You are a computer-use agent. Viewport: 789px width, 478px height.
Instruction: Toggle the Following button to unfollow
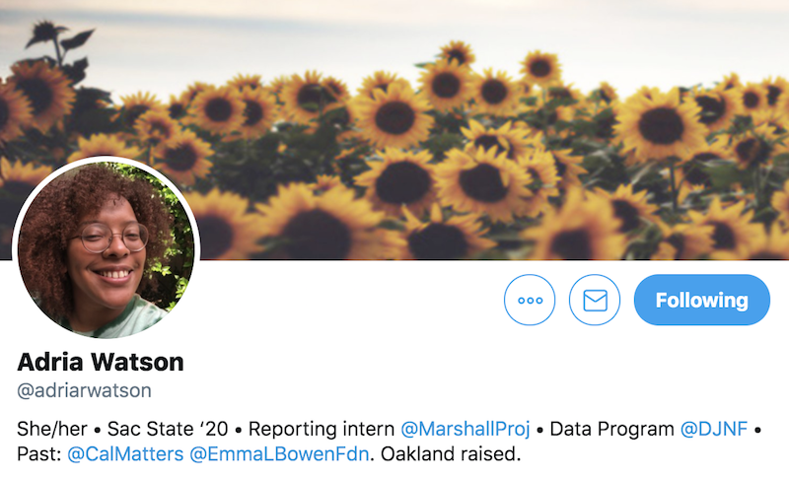click(x=702, y=300)
